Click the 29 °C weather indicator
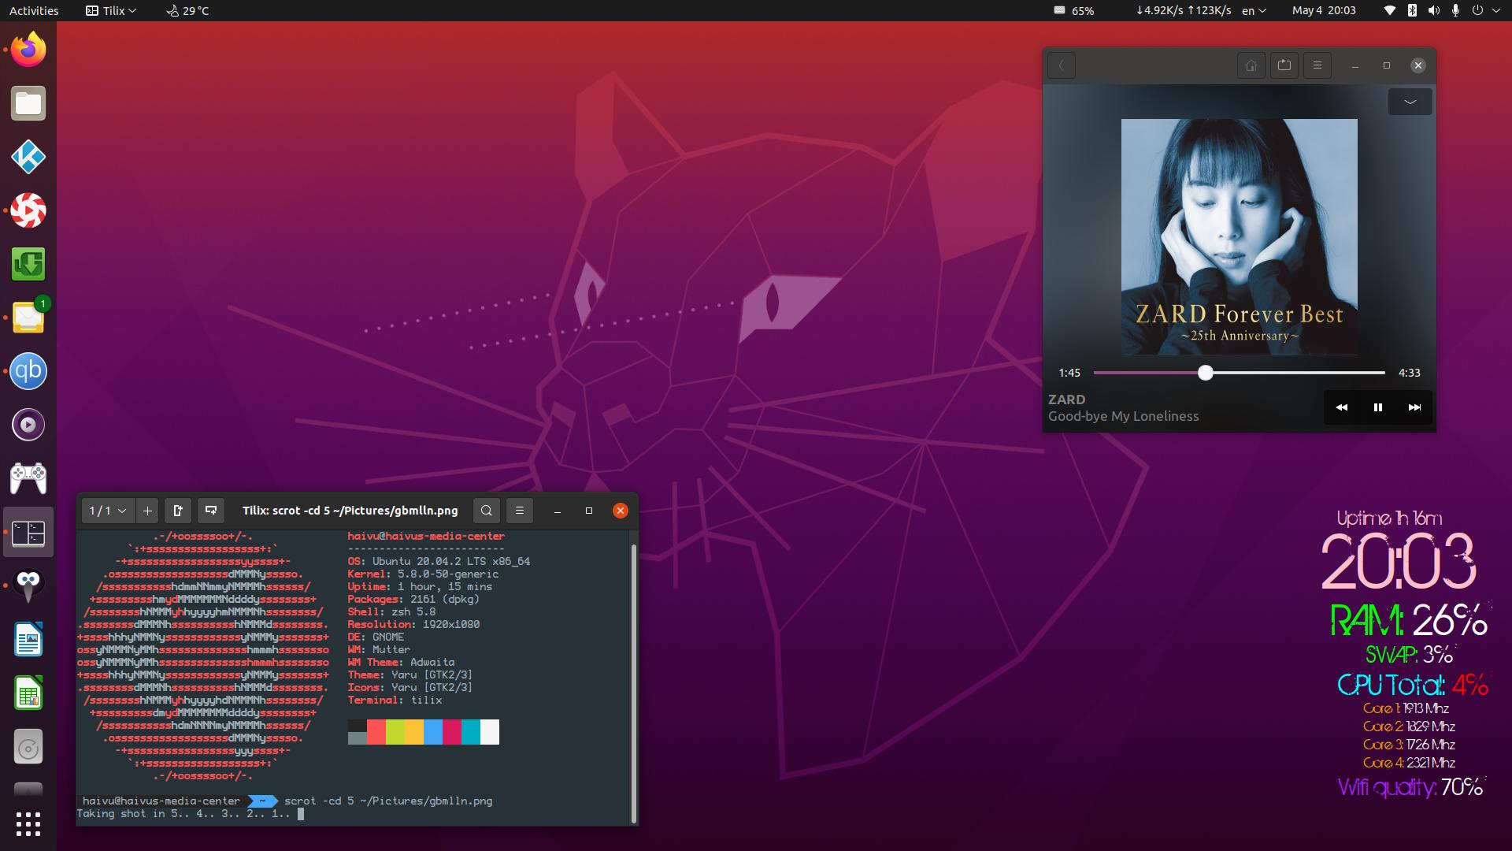Viewport: 1512px width, 851px height. click(187, 10)
